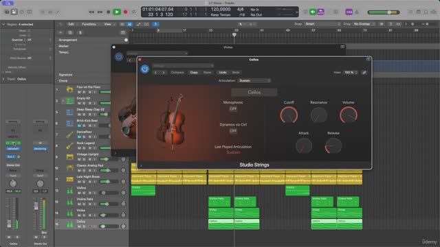Click the Release knob in Cellos plugin

333,145
